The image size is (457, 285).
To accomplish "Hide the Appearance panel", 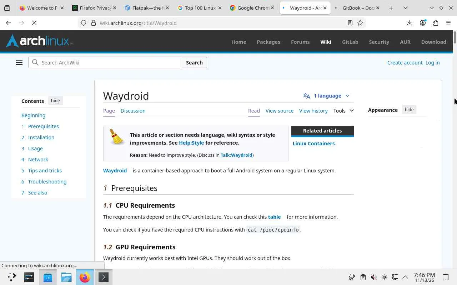I will (x=409, y=110).
